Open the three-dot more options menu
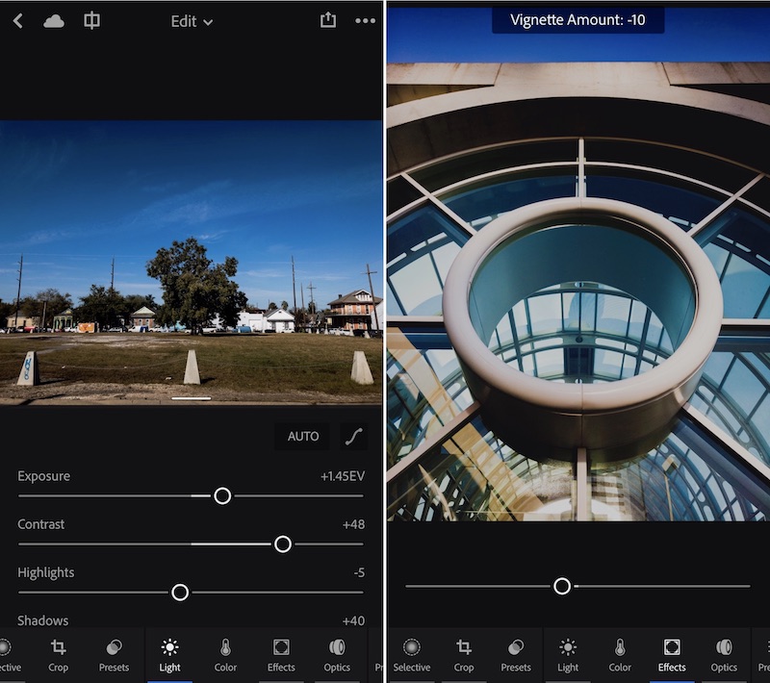 (365, 20)
